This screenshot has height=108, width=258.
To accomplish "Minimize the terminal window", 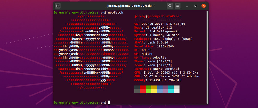I will point(187,6).
